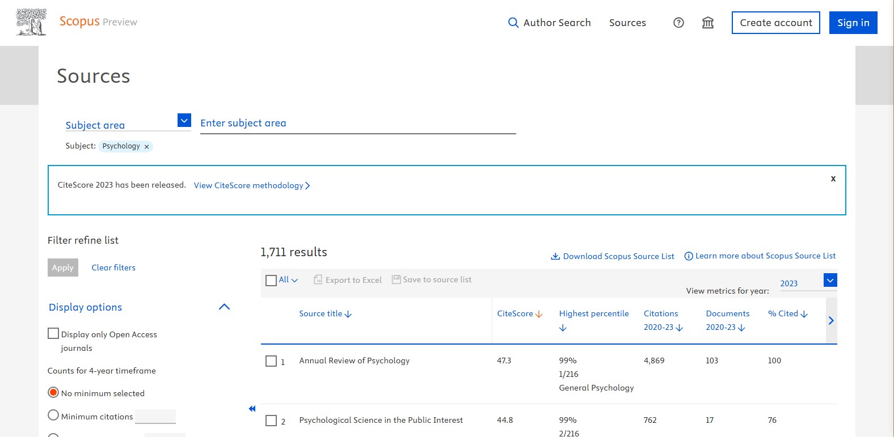Screen dimensions: 894x437
Task: Click the Create account button
Action: click(776, 23)
